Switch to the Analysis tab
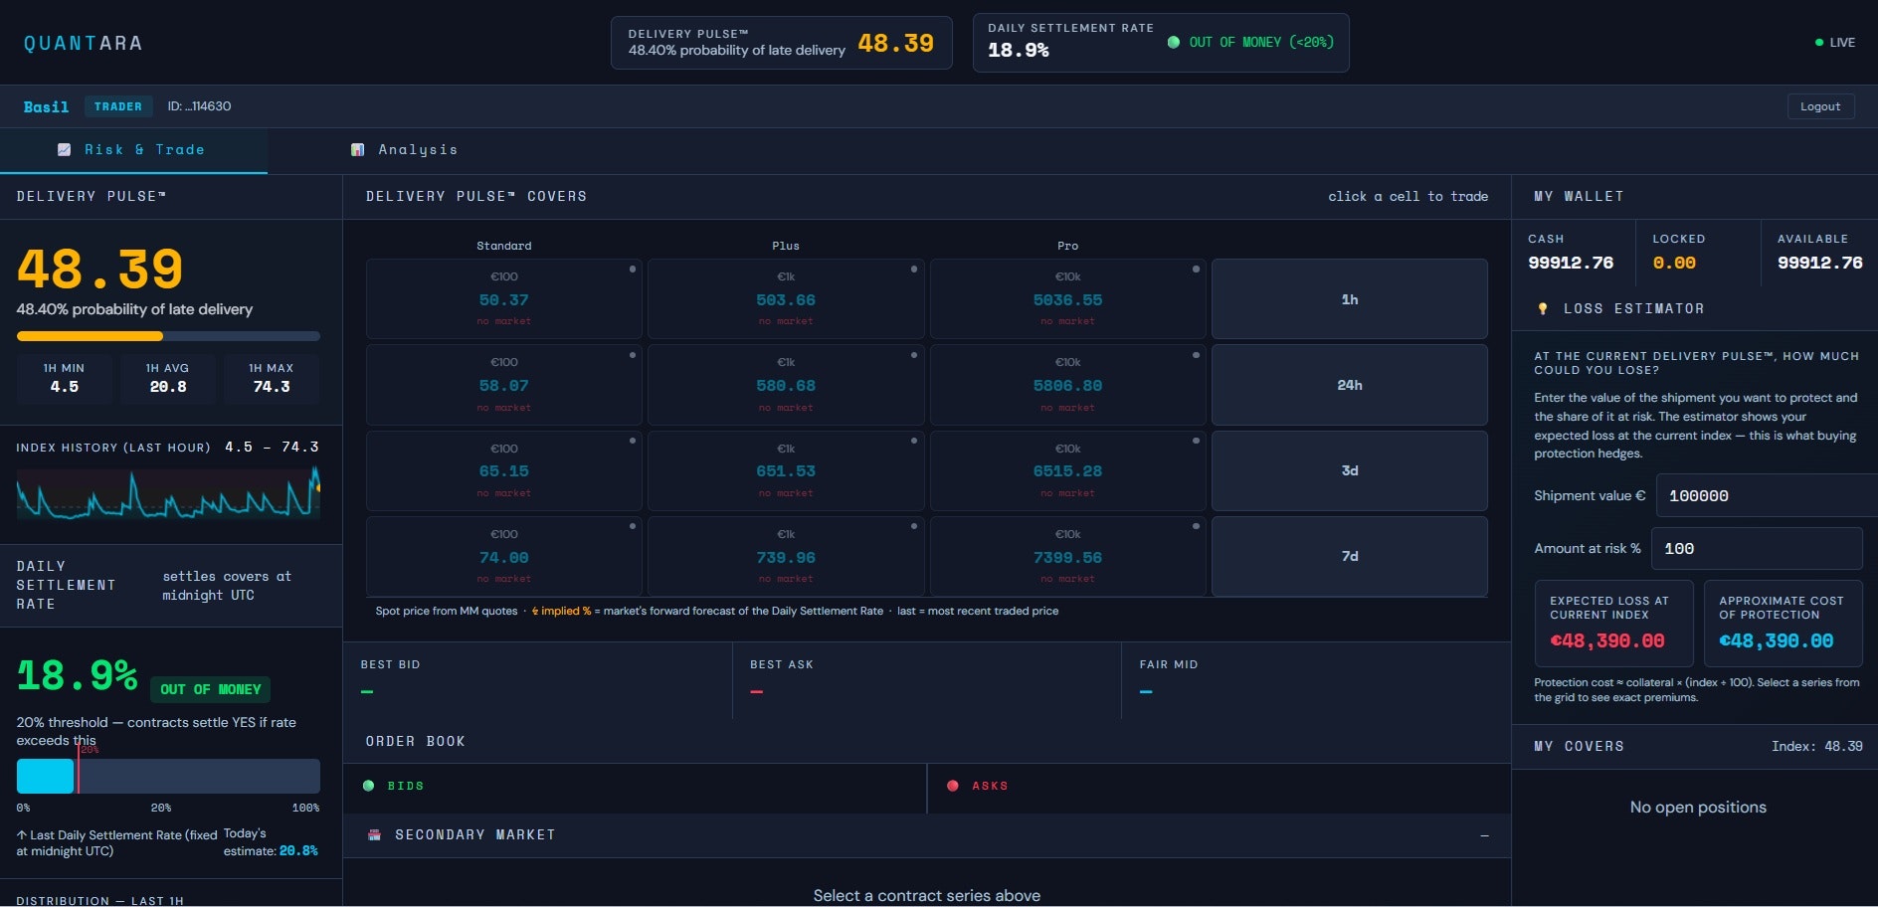1878x907 pixels. (x=405, y=150)
